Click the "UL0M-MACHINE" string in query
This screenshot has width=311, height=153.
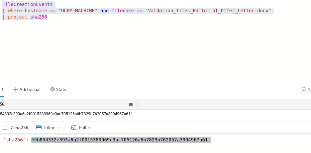click(x=78, y=11)
